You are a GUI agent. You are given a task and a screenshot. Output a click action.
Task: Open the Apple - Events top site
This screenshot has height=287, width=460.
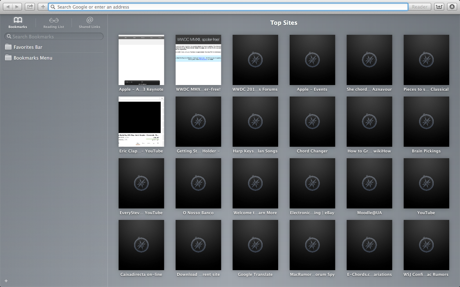(312, 60)
